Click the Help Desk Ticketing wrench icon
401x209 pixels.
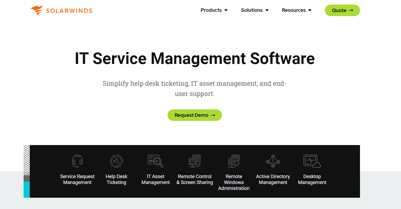coord(116,161)
